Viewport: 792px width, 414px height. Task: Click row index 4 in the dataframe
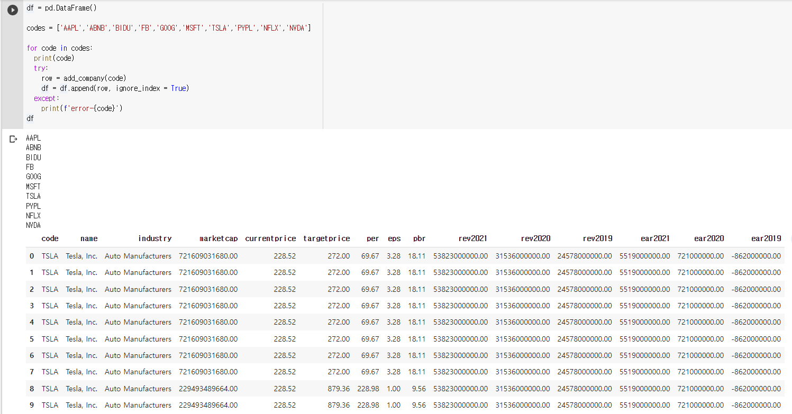(x=32, y=322)
